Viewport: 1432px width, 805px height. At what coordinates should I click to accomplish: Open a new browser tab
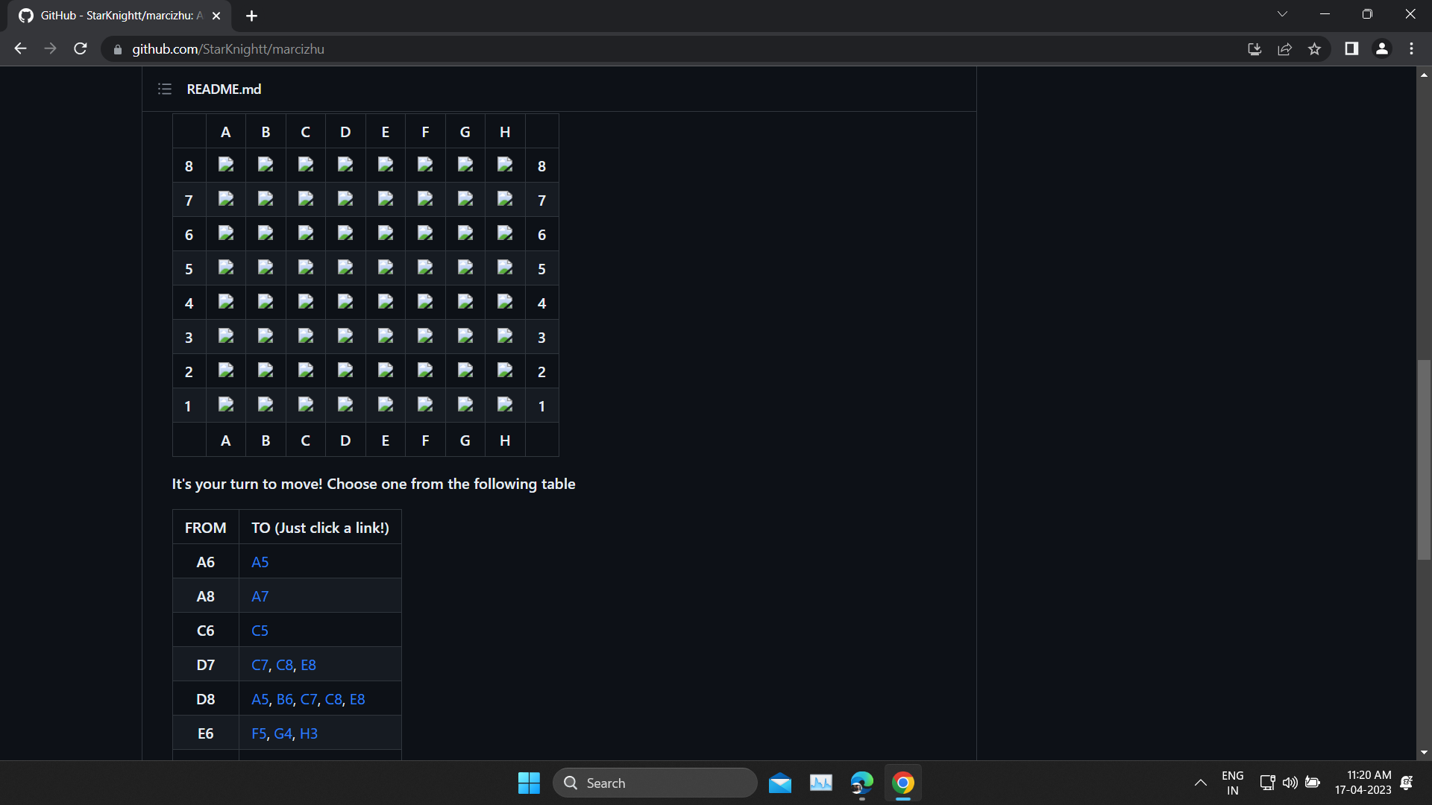coord(251,16)
